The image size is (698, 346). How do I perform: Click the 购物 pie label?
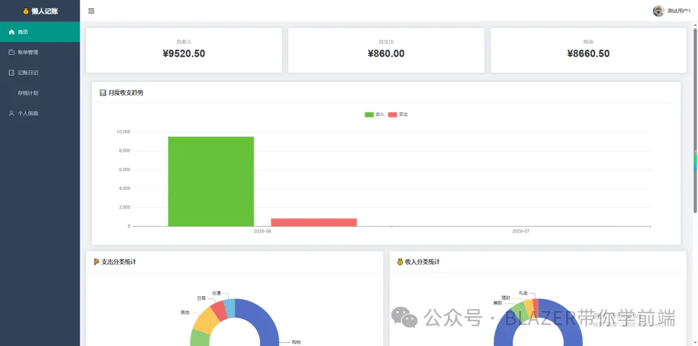click(296, 342)
